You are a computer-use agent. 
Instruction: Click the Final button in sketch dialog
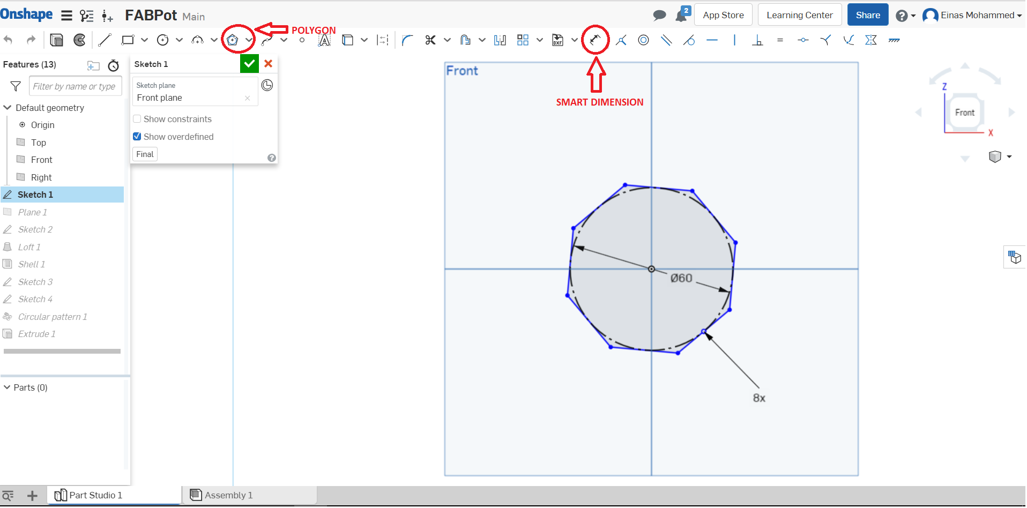point(145,154)
